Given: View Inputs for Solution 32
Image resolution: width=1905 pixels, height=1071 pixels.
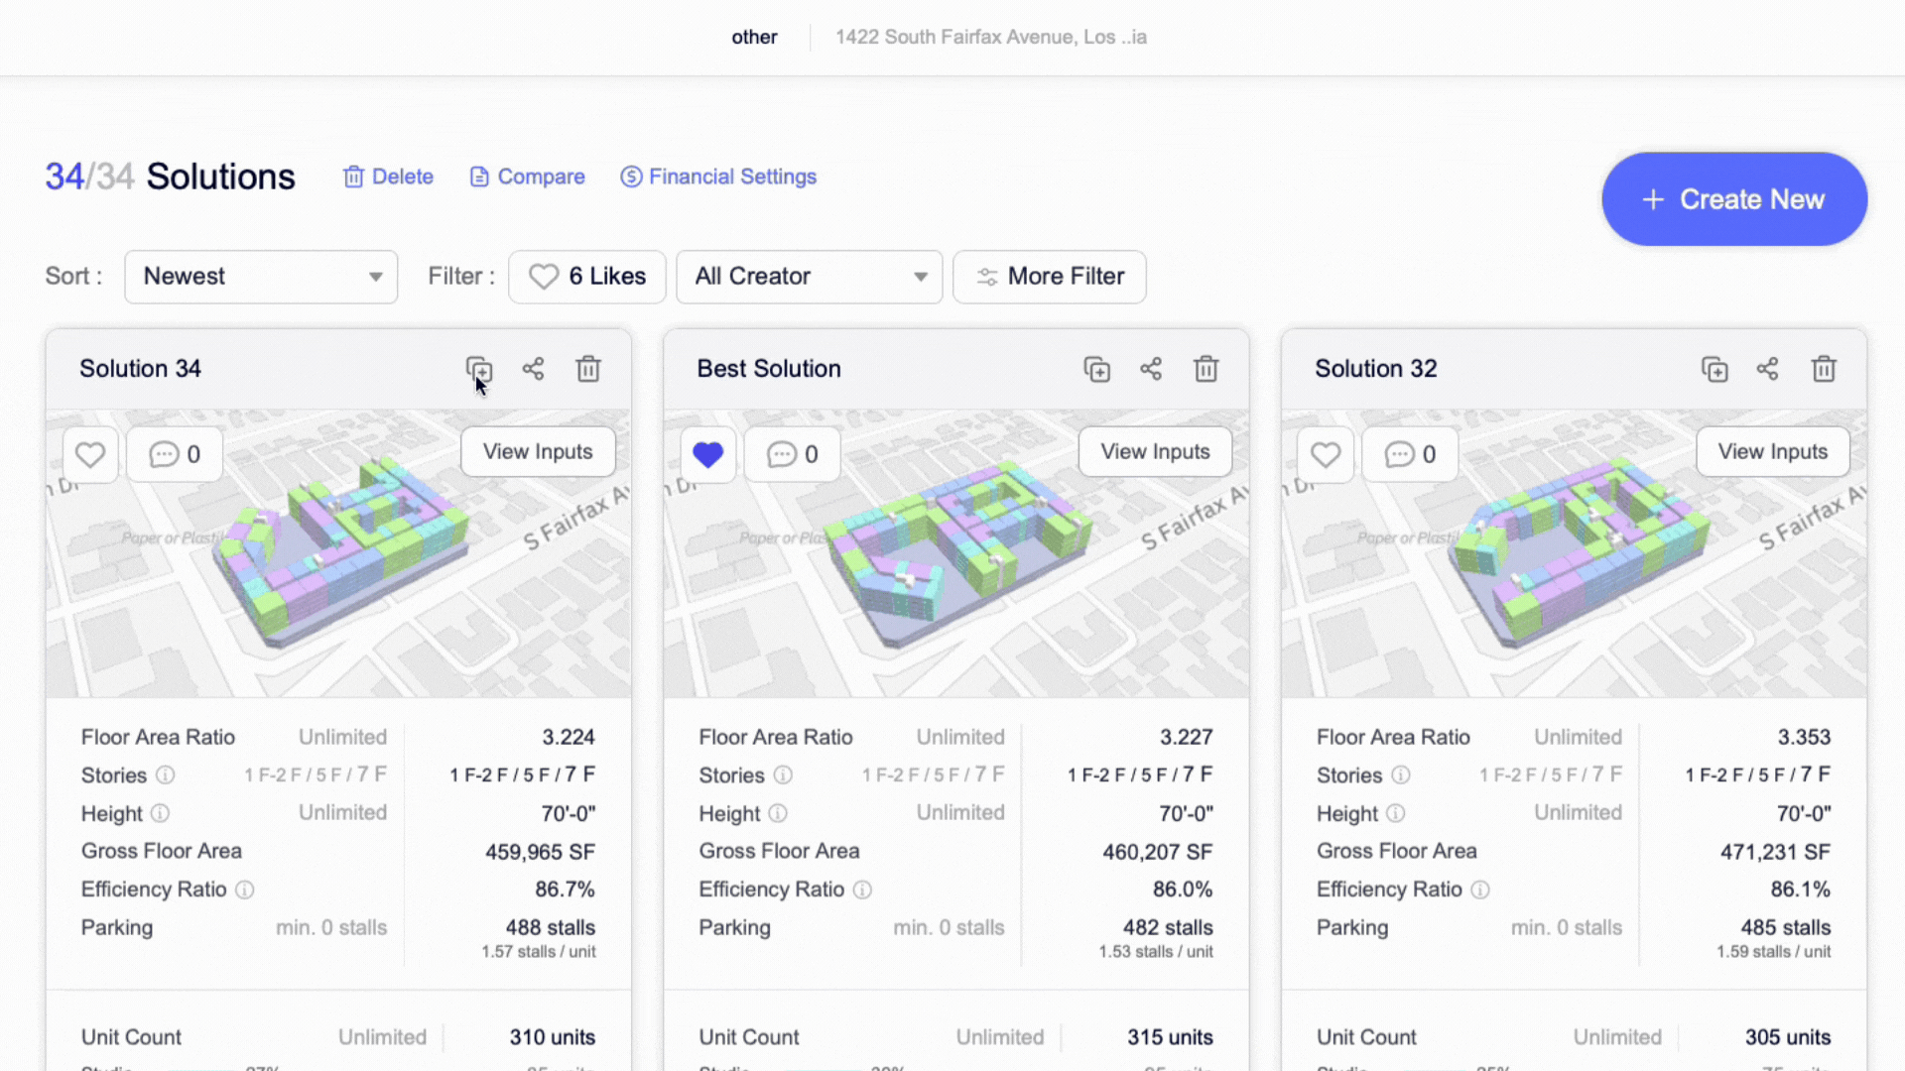Looking at the screenshot, I should tap(1772, 452).
